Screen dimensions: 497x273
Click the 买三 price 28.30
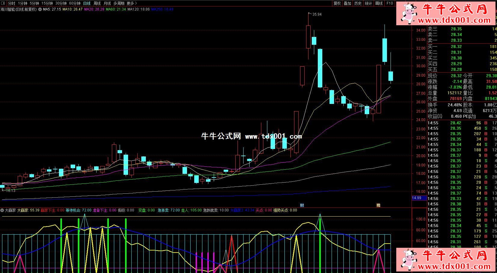coord(456,58)
